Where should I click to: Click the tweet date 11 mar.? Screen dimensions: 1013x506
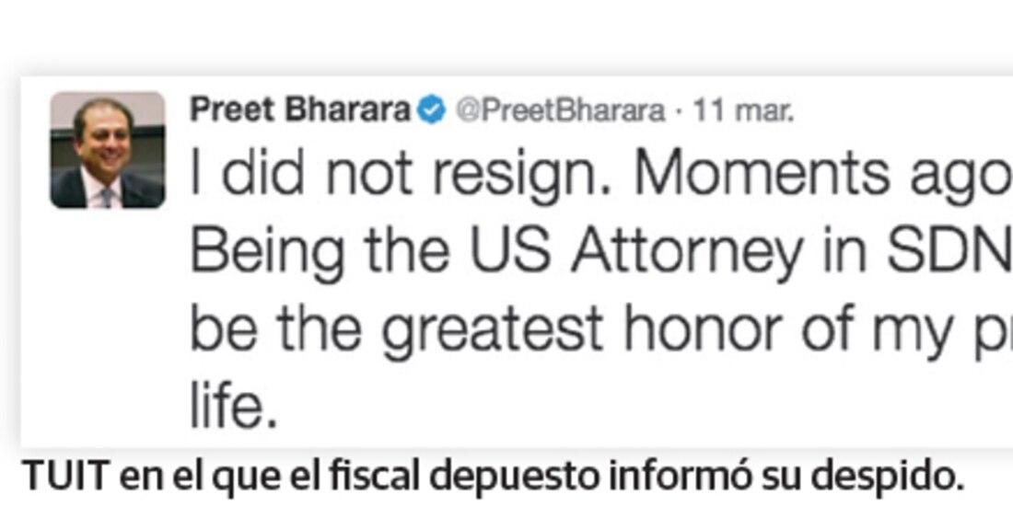pyautogui.click(x=744, y=111)
